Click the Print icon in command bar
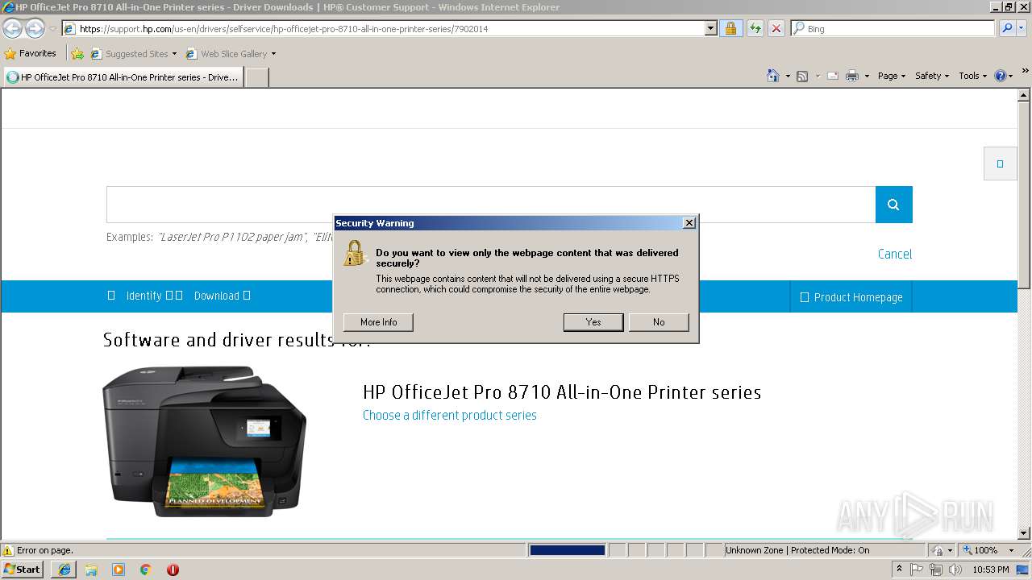Screen dimensions: 1032x580 [852, 76]
